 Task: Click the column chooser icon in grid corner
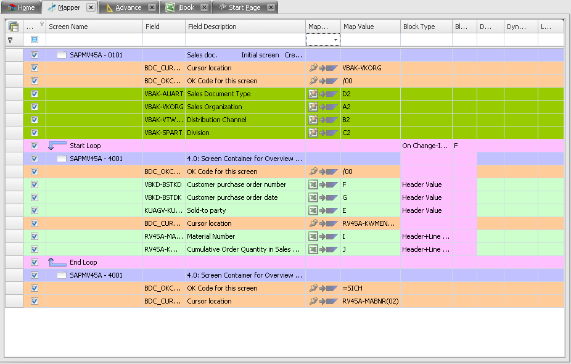14,27
